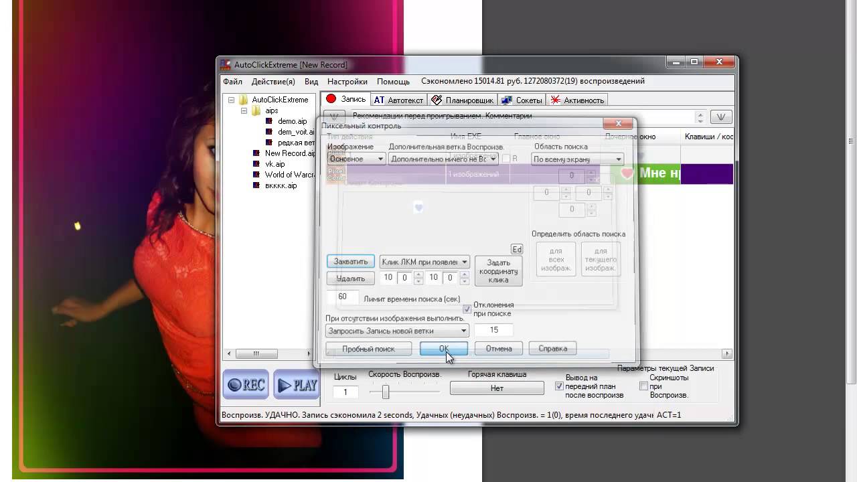
Task: Open the Изображение Основное dropdown
Action: (x=356, y=159)
